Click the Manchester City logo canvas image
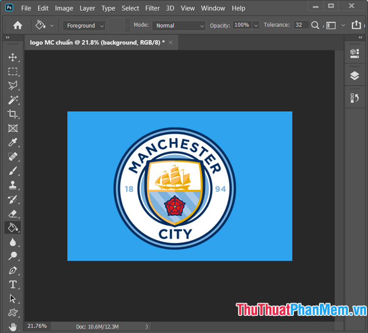Viewport: 368px width, 333px height. pos(180,186)
